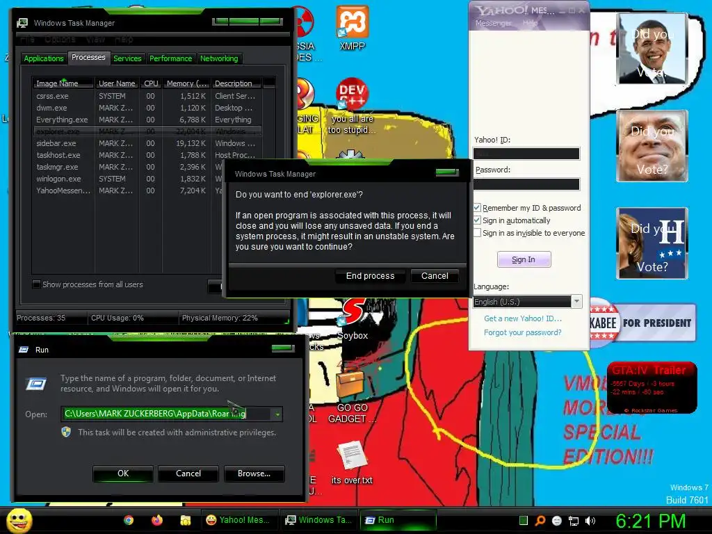
Task: Open the its over.txt file icon
Action: click(x=351, y=456)
